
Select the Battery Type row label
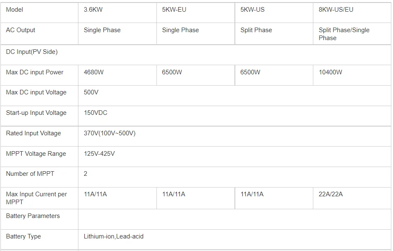23,236
